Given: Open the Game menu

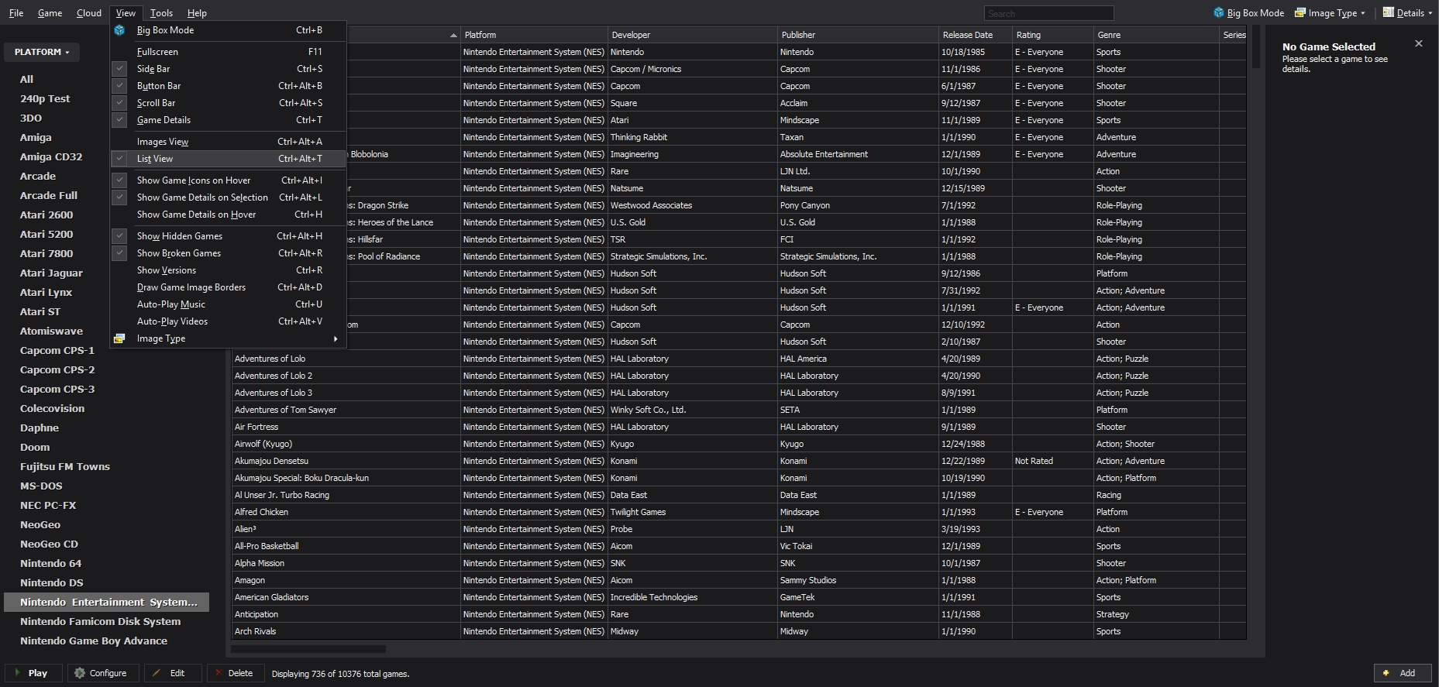Looking at the screenshot, I should (50, 13).
